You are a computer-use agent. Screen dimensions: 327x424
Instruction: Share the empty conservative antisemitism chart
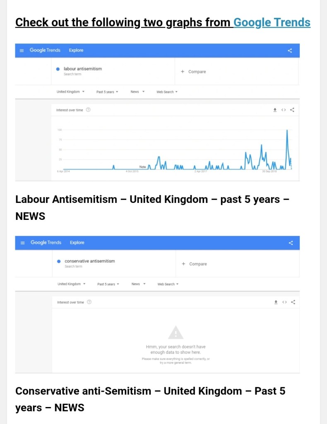pos(293,302)
